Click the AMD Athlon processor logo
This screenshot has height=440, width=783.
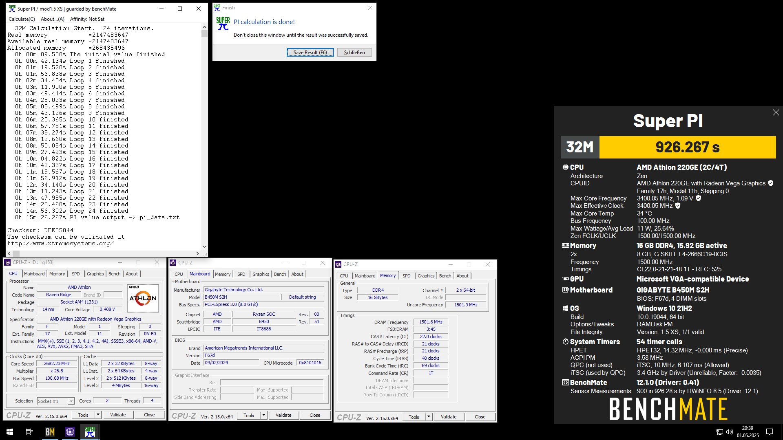(143, 298)
